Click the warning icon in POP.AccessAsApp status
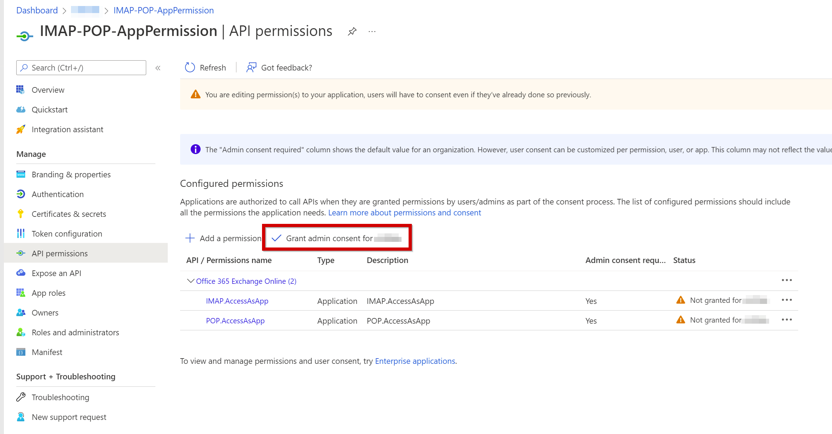This screenshot has height=434, width=832. tap(681, 320)
